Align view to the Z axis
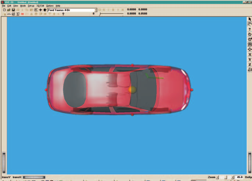 point(249,64)
